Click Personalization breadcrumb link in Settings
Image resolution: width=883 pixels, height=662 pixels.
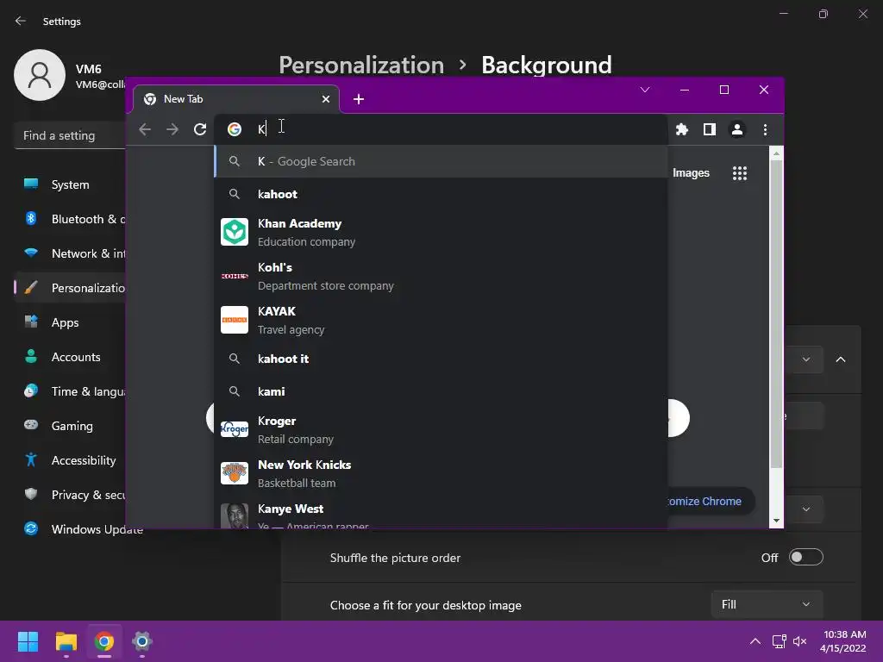pyautogui.click(x=361, y=66)
